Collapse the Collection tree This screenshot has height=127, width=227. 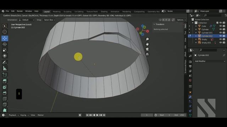(x=193, y=23)
